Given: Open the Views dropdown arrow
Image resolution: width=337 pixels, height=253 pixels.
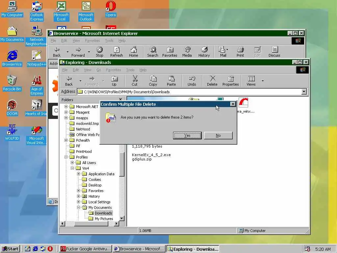Looking at the screenshot, I should tap(263, 81).
